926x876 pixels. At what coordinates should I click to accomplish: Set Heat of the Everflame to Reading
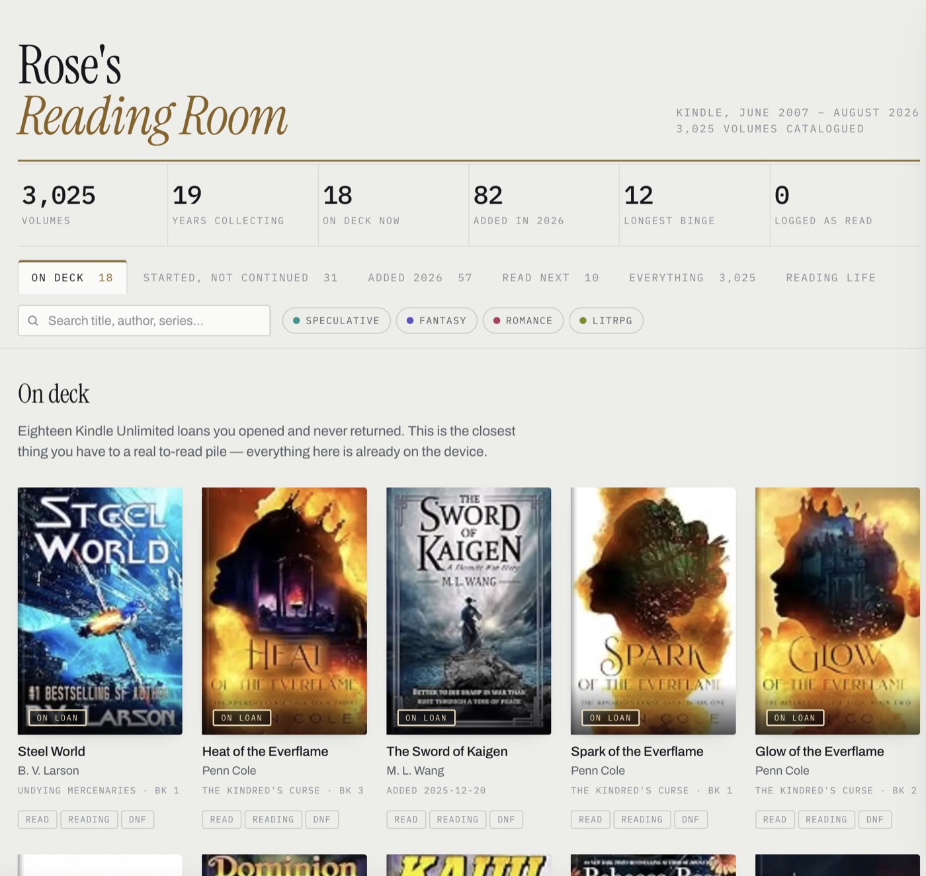pyautogui.click(x=273, y=820)
